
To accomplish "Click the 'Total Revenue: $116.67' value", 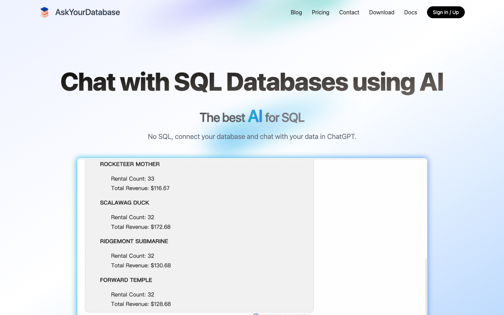I will (x=140, y=188).
